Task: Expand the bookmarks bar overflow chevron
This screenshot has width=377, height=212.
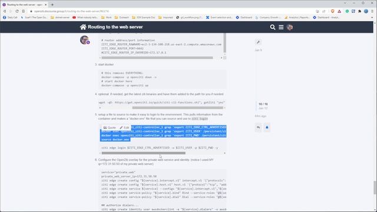Action: [x=372, y=18]
